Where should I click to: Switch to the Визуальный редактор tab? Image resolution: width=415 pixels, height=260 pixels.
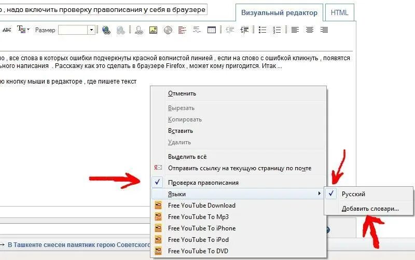[279, 12]
